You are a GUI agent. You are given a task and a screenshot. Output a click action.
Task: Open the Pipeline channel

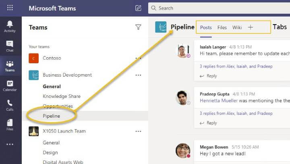pos(52,116)
